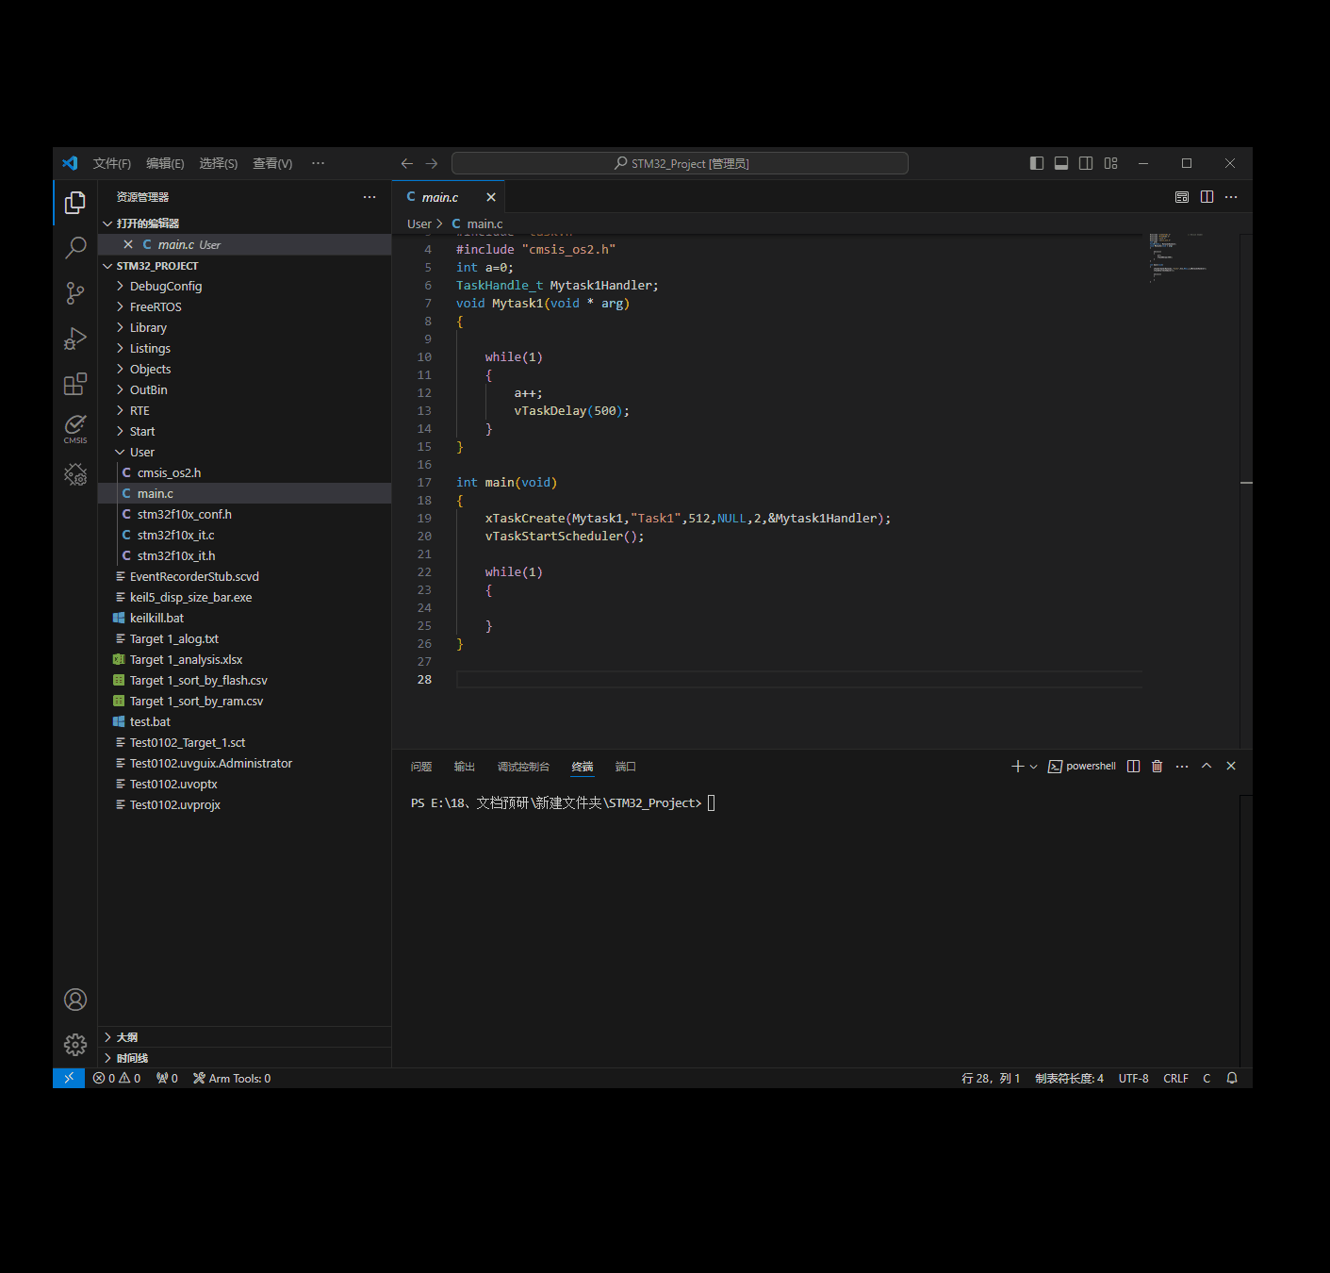Click the editor minimap code preview
The width and height of the screenshot is (1330, 1273).
(x=1176, y=256)
